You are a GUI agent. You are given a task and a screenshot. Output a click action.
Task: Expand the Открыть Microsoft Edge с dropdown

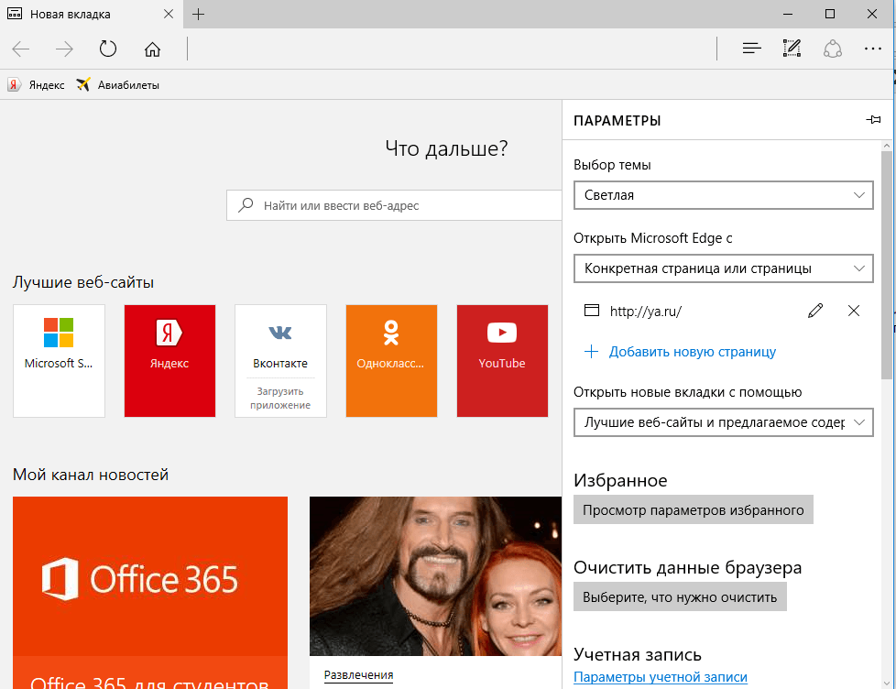(722, 268)
